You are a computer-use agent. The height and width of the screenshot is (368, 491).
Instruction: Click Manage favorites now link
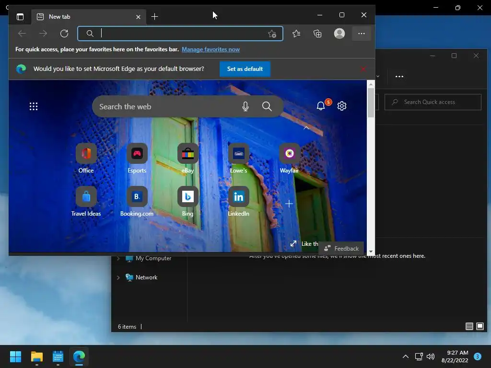click(x=211, y=49)
